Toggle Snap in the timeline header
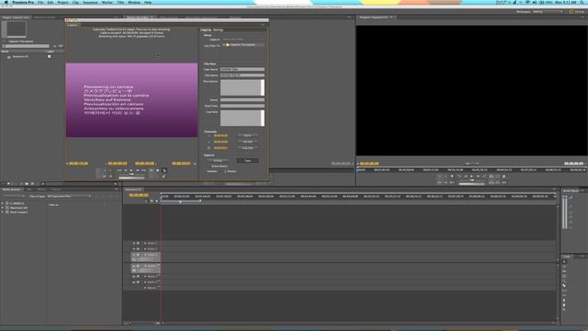588x331 pixels. 146,201
